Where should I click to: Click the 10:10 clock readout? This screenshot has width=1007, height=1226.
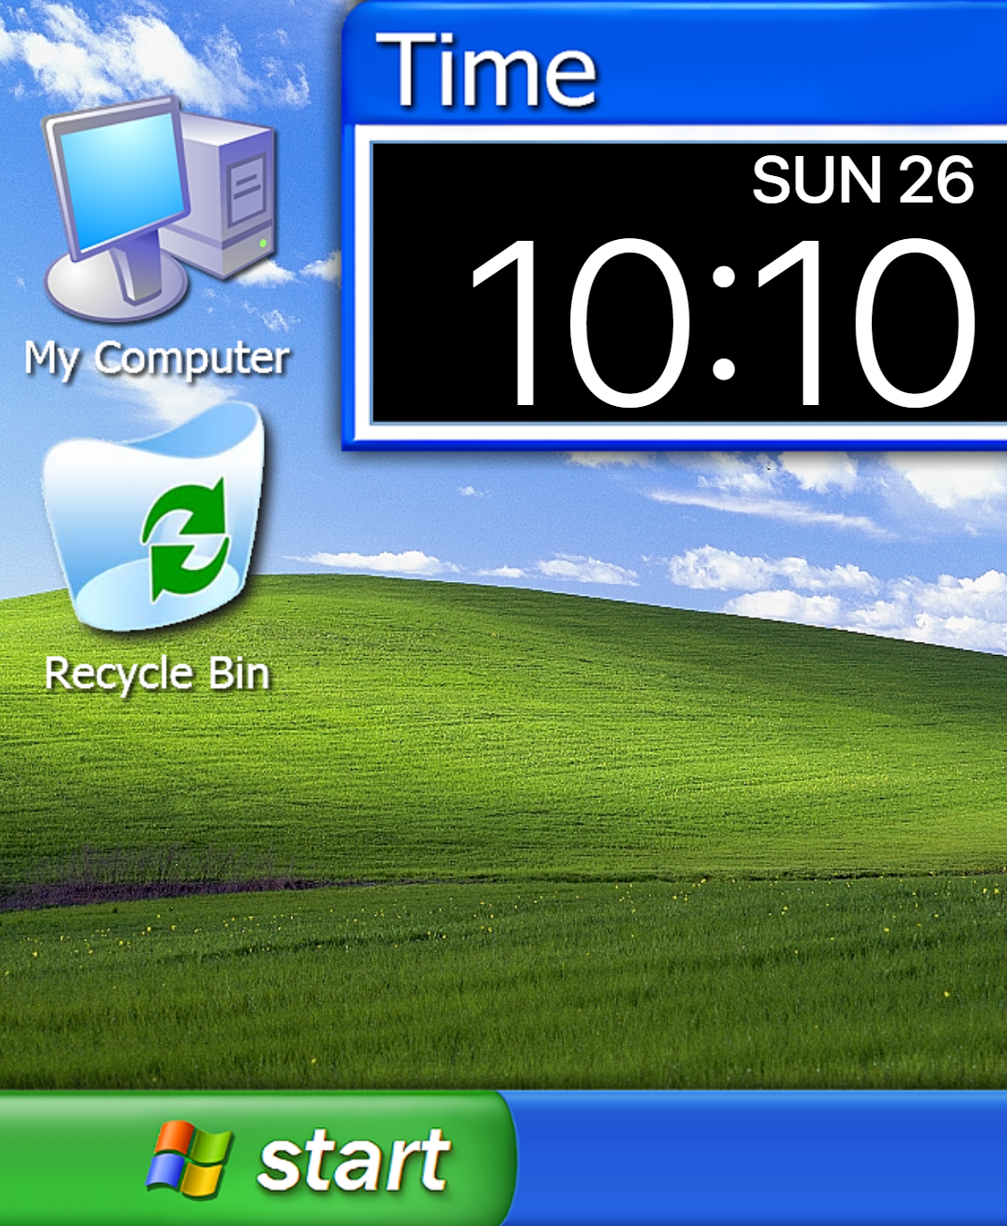pos(723,323)
